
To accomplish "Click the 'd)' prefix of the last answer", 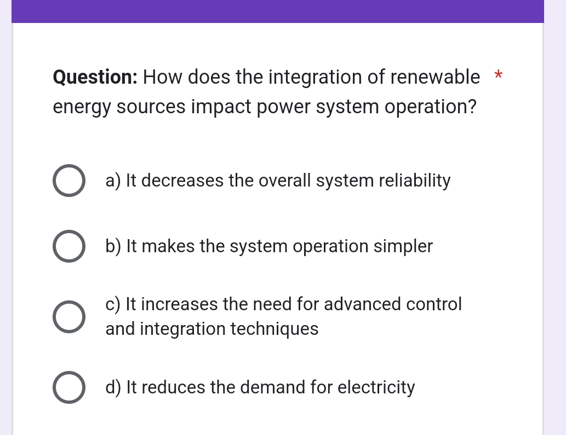I will click(x=113, y=387).
